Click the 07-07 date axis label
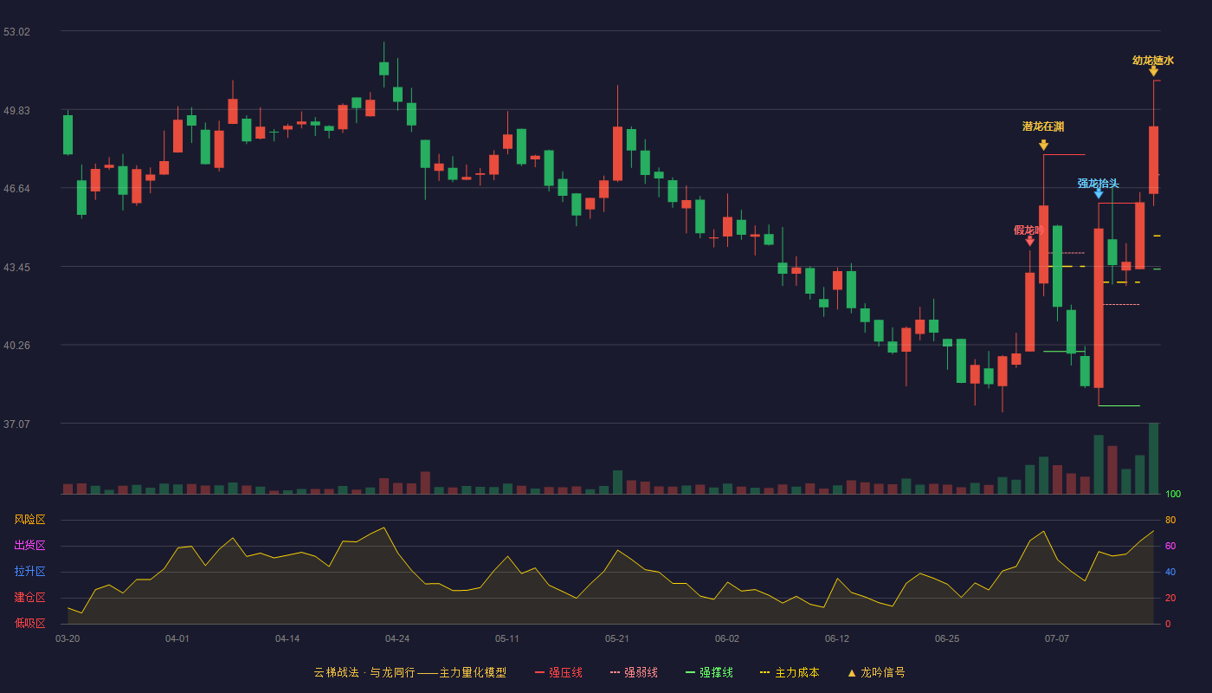 pyautogui.click(x=1057, y=638)
